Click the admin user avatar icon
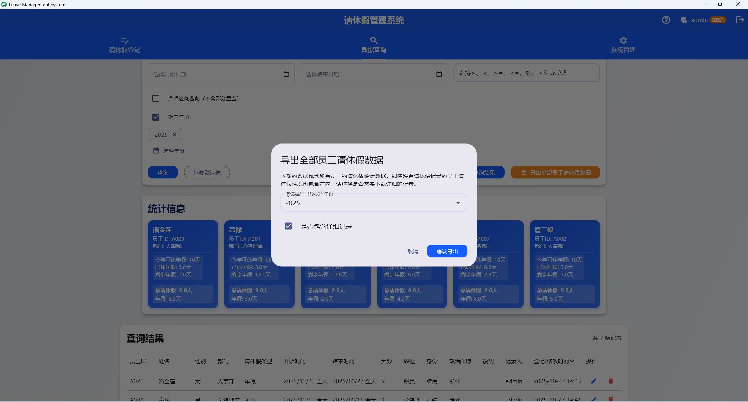The height and width of the screenshot is (402, 748). point(684,20)
